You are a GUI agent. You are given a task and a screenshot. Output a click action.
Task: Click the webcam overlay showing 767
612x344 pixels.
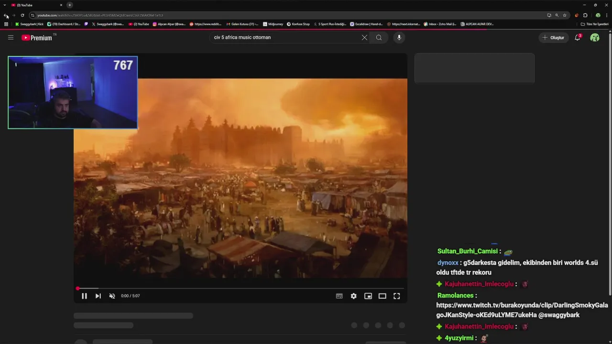pyautogui.click(x=73, y=93)
